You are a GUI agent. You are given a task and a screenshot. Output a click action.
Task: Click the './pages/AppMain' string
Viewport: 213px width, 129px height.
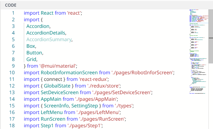pyautogui.click(x=96, y=99)
